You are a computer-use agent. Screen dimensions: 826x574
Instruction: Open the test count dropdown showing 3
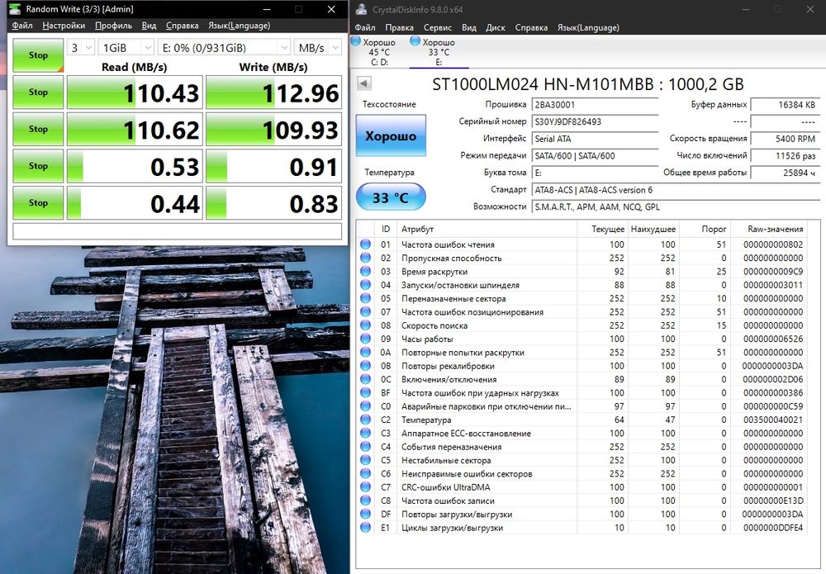click(81, 48)
